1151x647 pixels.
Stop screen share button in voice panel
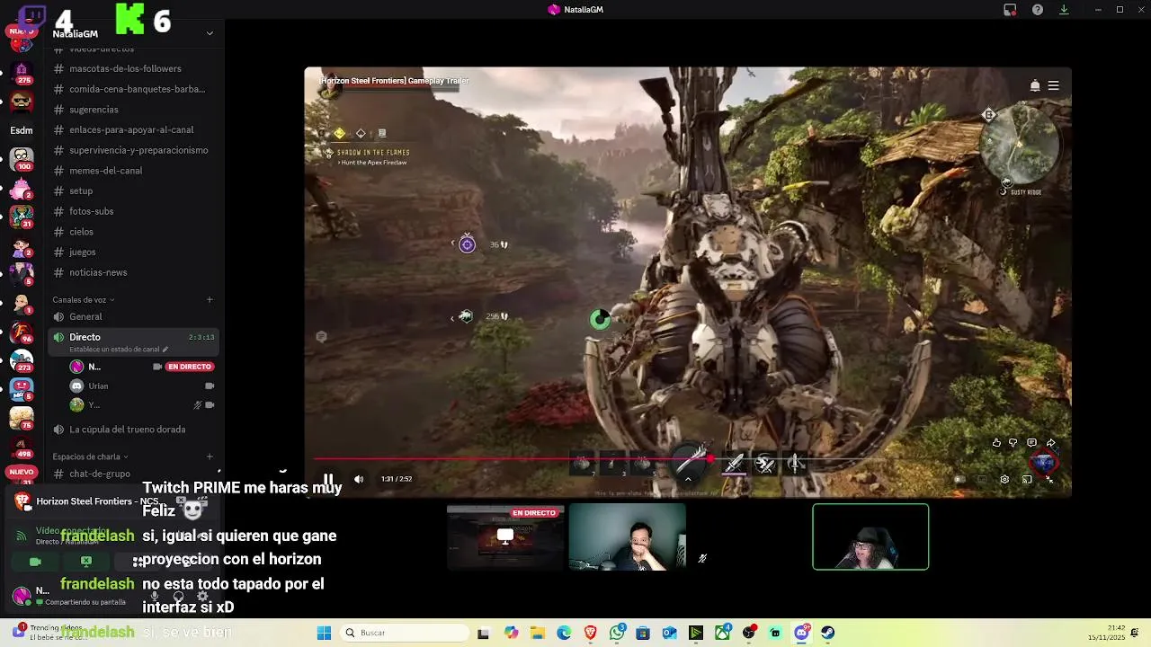tap(86, 562)
